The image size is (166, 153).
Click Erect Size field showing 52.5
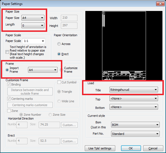tap(49, 141)
